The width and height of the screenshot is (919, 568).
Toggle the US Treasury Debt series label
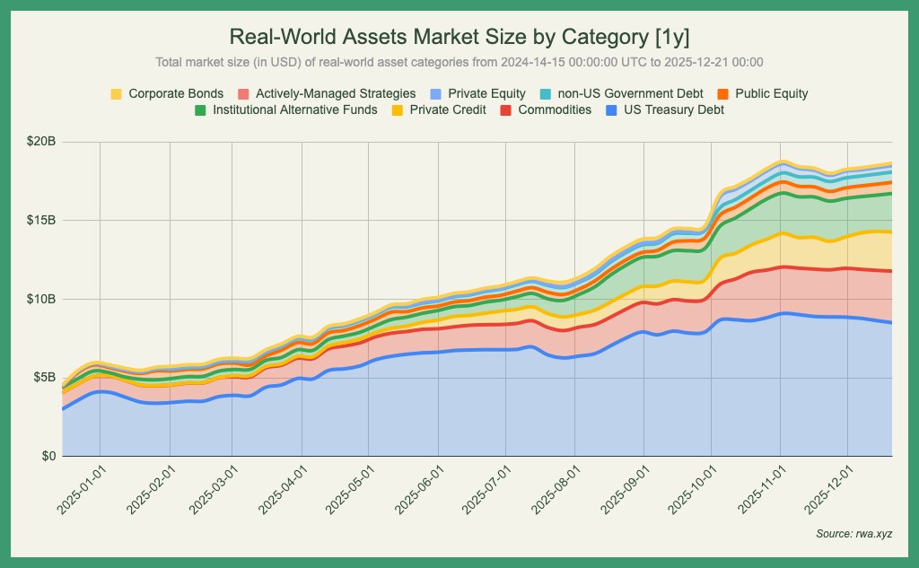tap(673, 110)
